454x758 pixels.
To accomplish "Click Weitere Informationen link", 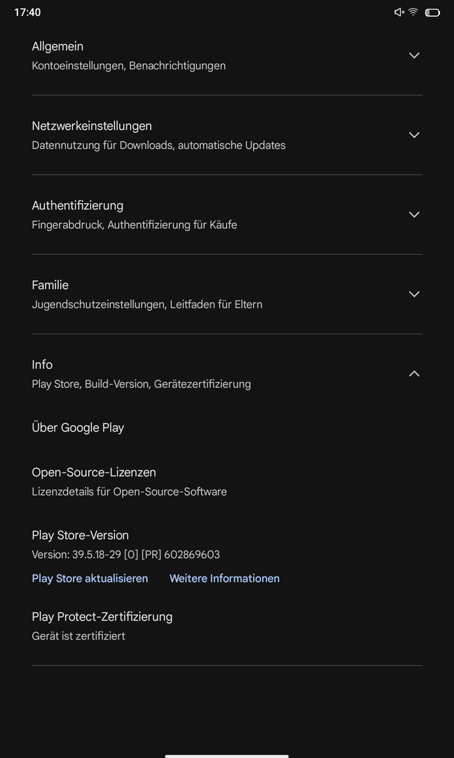I will click(224, 578).
